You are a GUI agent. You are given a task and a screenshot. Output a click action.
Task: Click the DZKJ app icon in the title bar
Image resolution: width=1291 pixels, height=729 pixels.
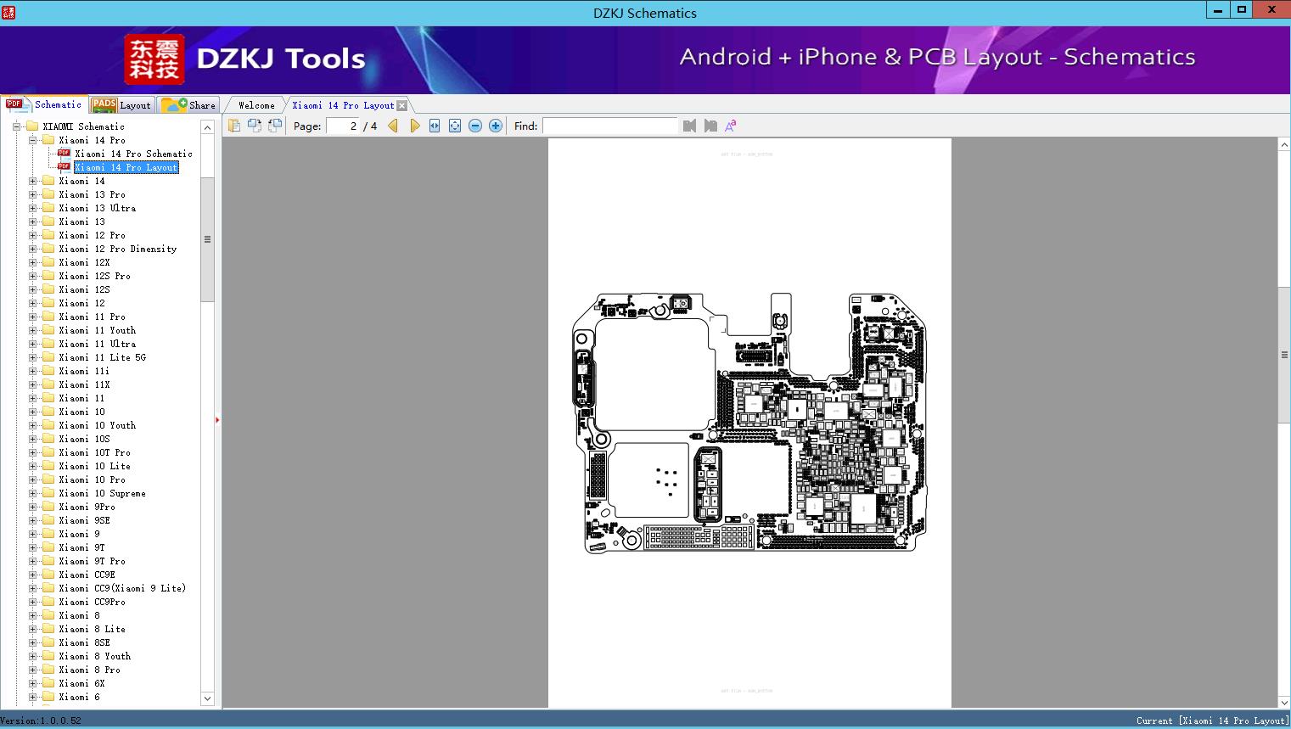[x=8, y=12]
